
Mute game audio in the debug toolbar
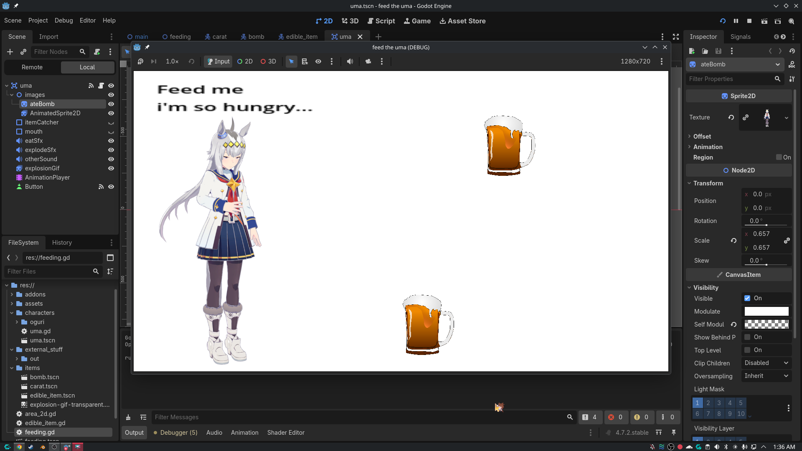point(350,61)
